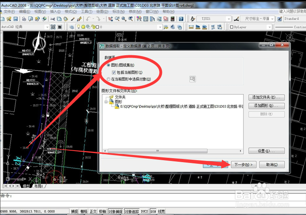Open Layer Properties Manager icon

[x=72, y=27]
